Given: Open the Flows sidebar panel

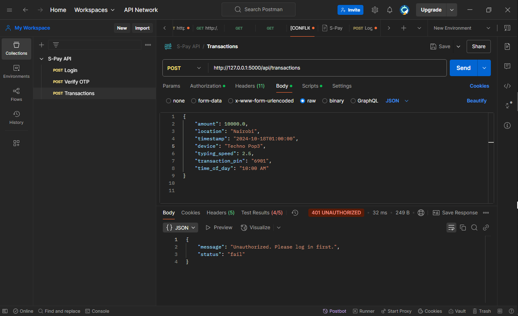Looking at the screenshot, I should point(16,95).
